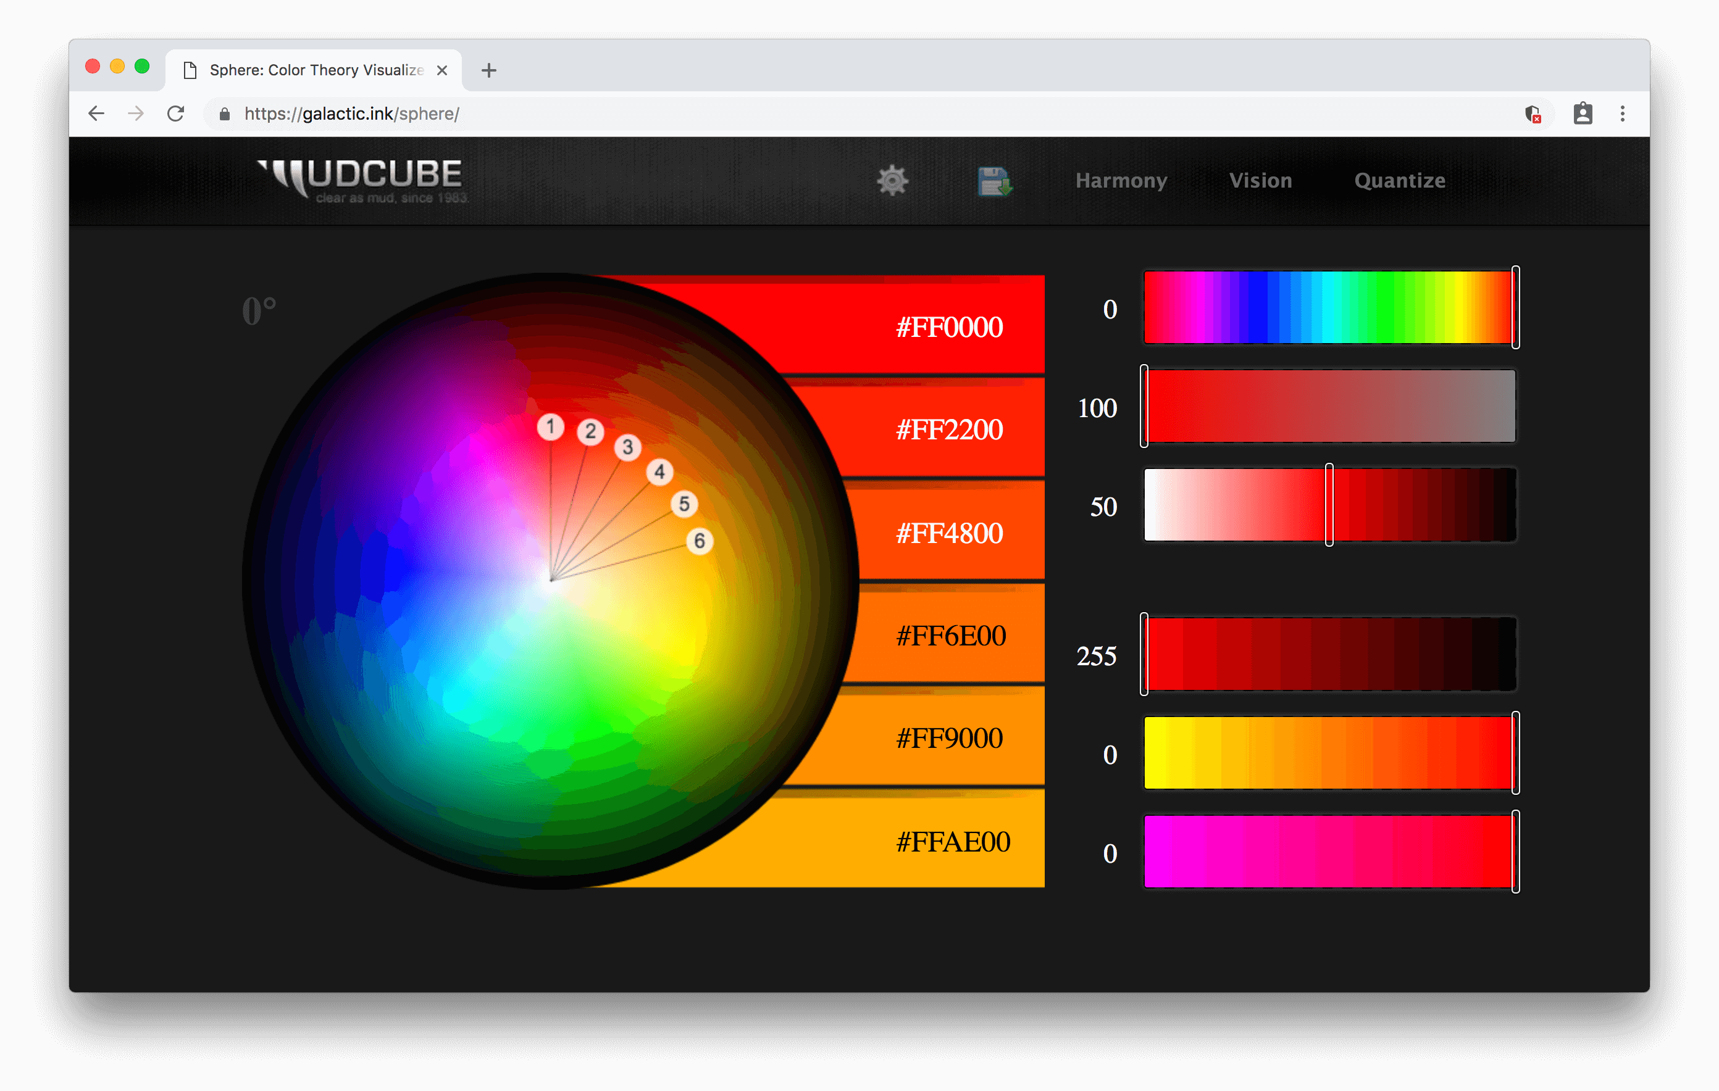Click the site lock icon
The height and width of the screenshot is (1091, 1719).
click(224, 114)
